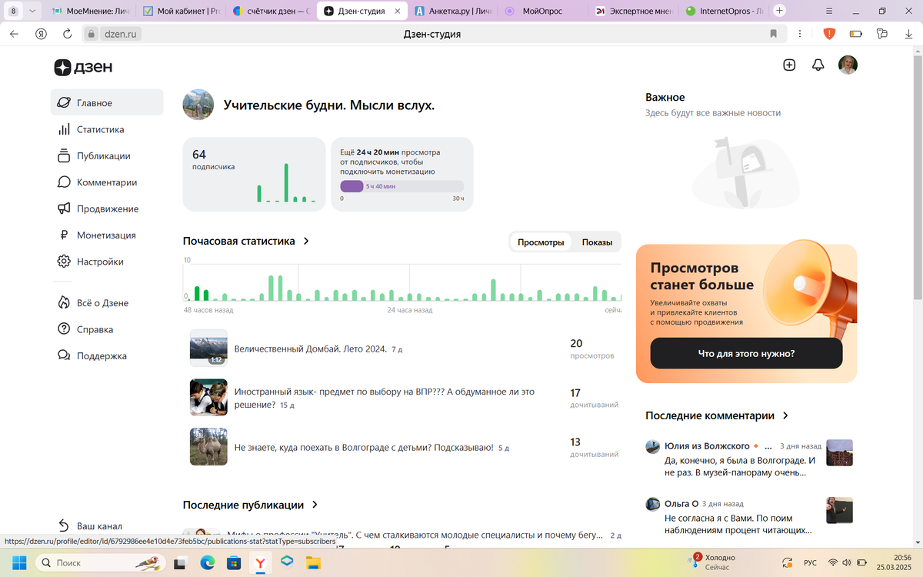Open Продвижение section

tap(107, 208)
